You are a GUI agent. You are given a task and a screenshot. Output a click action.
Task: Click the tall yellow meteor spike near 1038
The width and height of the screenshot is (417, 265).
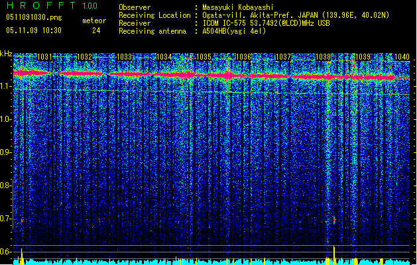pyautogui.click(x=334, y=255)
